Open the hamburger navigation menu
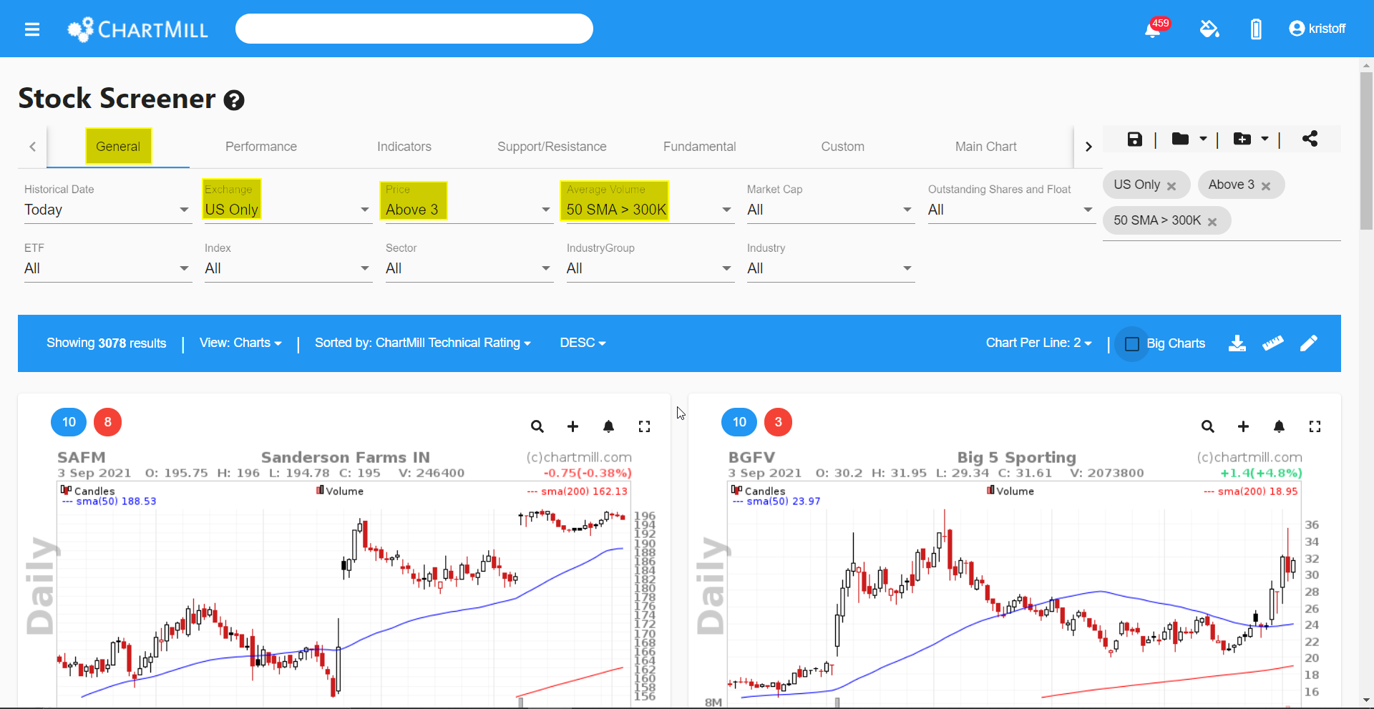This screenshot has height=709, width=1374. coord(31,29)
